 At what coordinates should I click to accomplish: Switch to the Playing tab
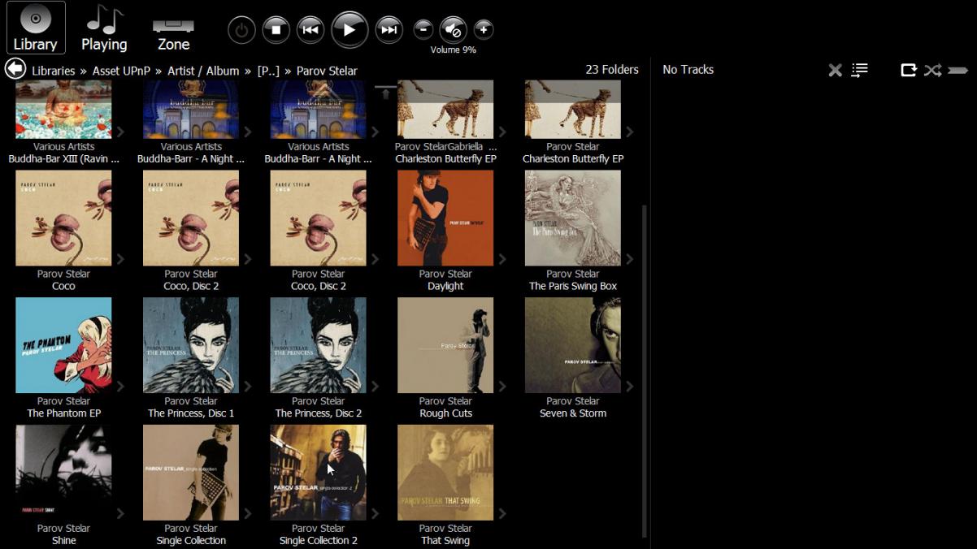[104, 28]
